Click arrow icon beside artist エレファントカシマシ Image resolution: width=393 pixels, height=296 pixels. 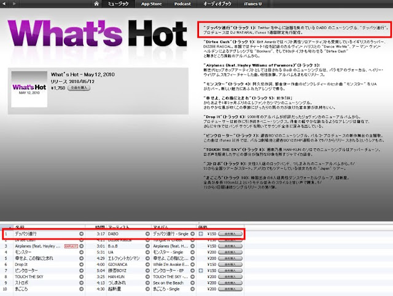[x=147, y=258]
